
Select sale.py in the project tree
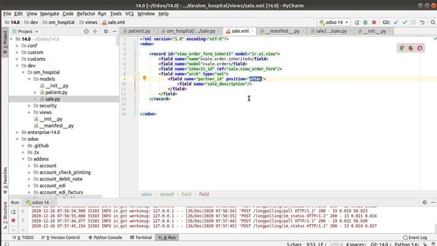53,99
